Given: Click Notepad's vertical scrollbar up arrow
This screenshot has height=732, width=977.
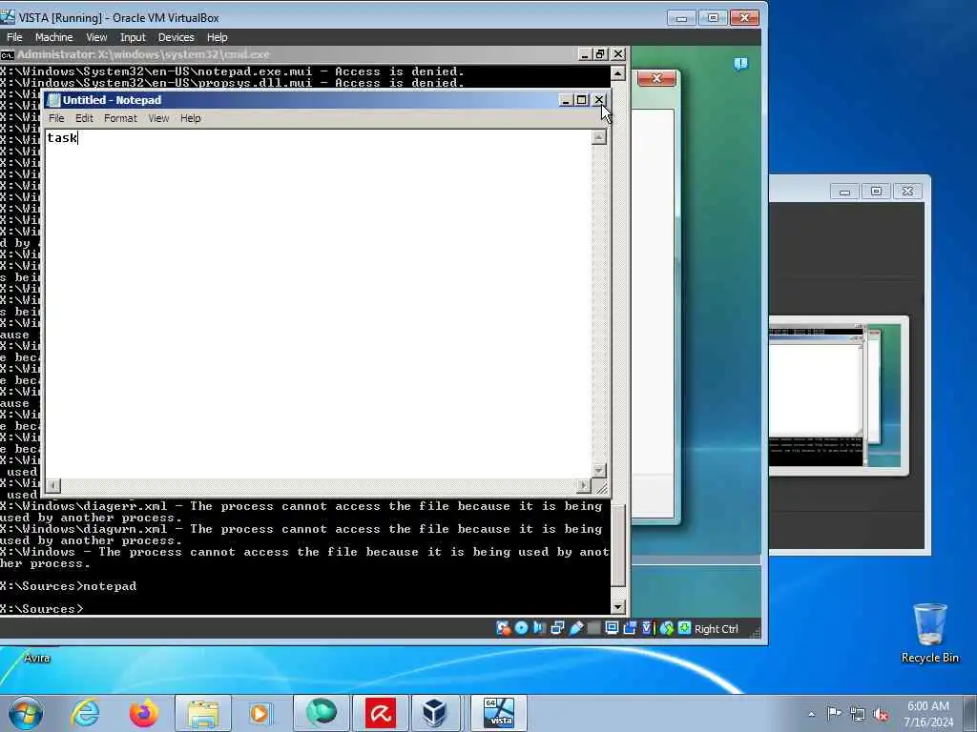Looking at the screenshot, I should pos(599,137).
